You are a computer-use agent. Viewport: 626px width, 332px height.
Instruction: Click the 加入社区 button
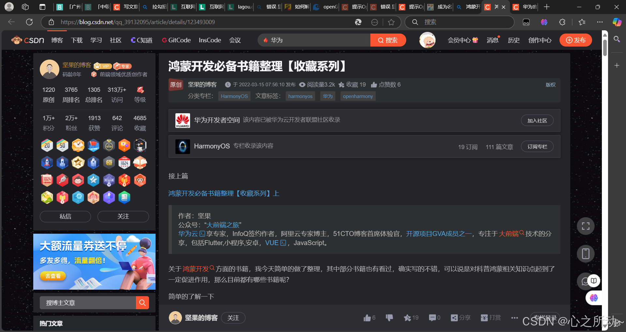(x=537, y=120)
